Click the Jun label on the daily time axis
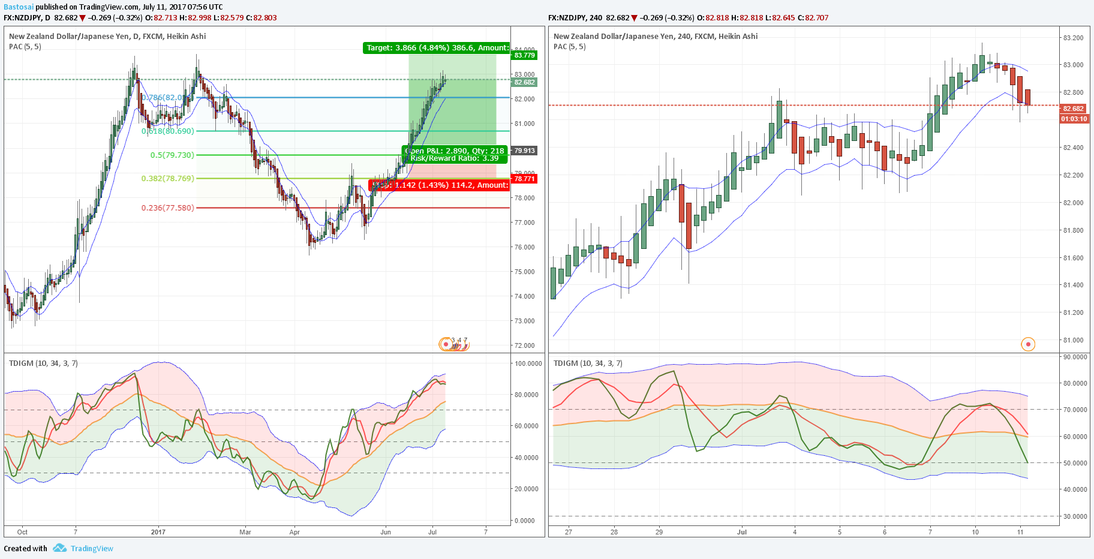 [386, 532]
